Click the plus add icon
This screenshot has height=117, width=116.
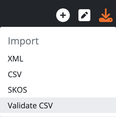63,15
